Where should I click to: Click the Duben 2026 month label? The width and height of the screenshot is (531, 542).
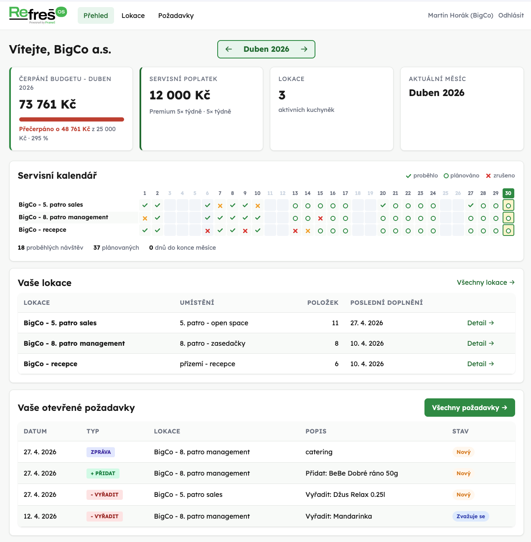pos(266,49)
